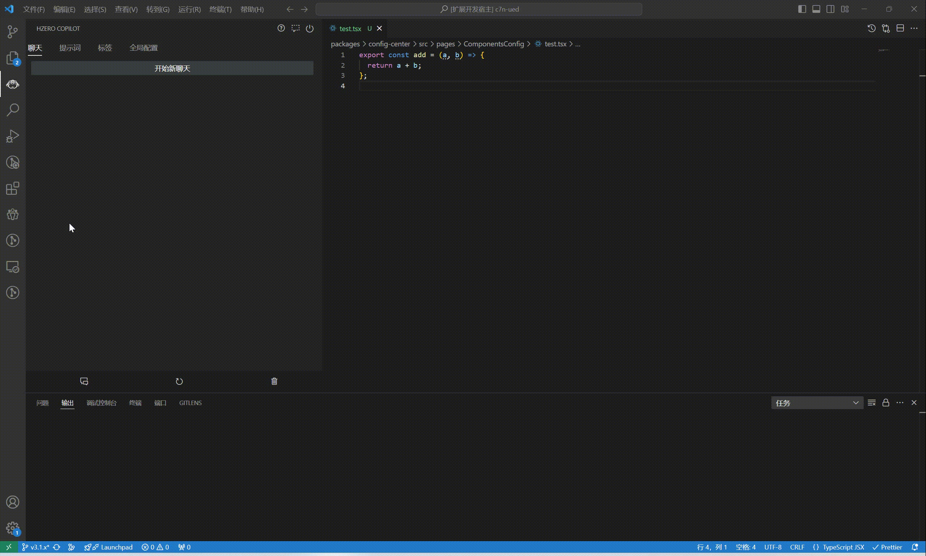The height and width of the screenshot is (556, 926).
Task: Expand the test.tsx breadcrumb
Action: pos(551,44)
